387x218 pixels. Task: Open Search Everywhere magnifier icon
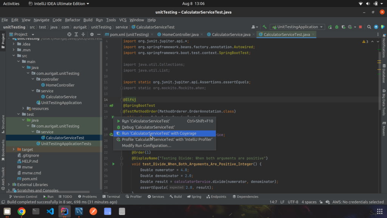tap(369, 27)
